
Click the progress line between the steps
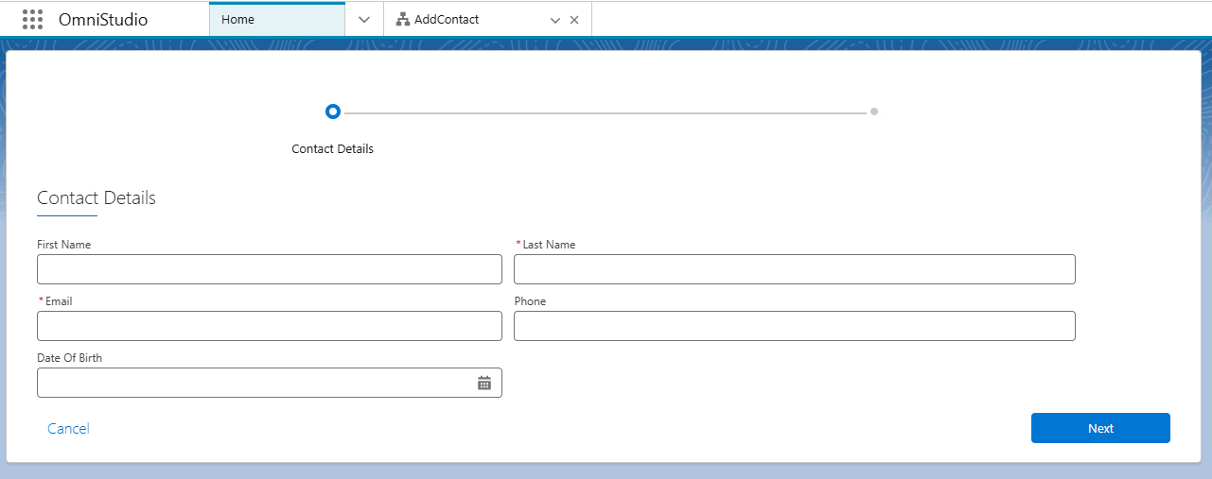click(x=606, y=112)
